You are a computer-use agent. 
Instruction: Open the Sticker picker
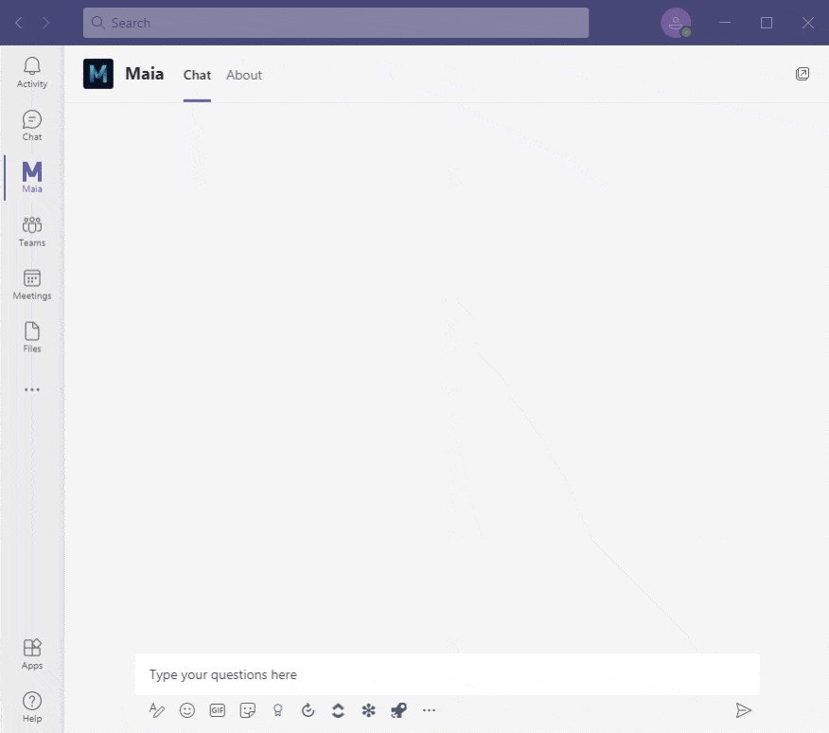coord(247,710)
